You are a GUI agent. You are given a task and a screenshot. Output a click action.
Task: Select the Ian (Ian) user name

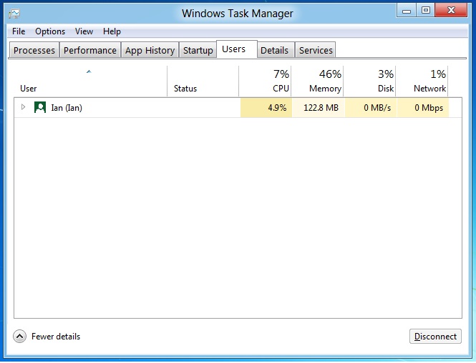point(67,108)
